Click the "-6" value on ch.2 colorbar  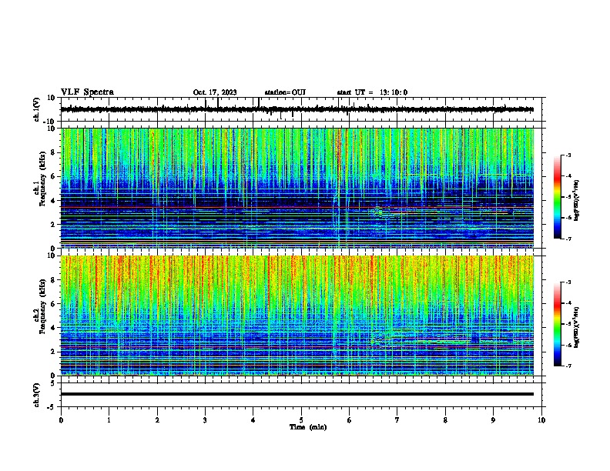pos(568,345)
